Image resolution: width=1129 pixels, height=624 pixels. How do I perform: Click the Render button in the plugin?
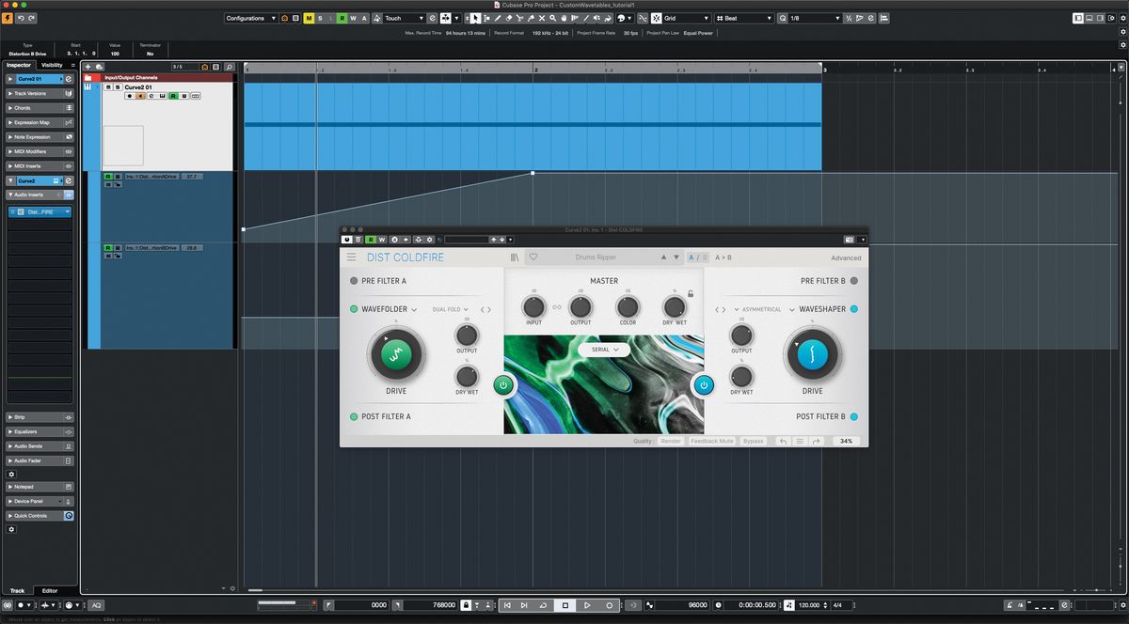click(671, 440)
